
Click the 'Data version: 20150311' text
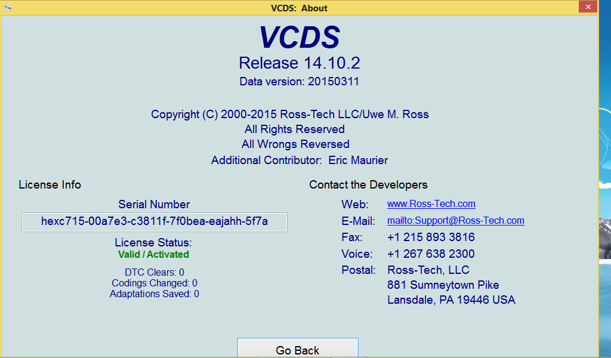[x=300, y=81]
